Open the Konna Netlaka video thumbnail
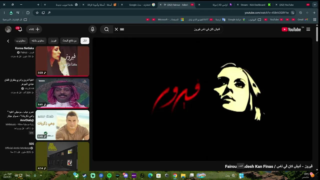 point(62,61)
